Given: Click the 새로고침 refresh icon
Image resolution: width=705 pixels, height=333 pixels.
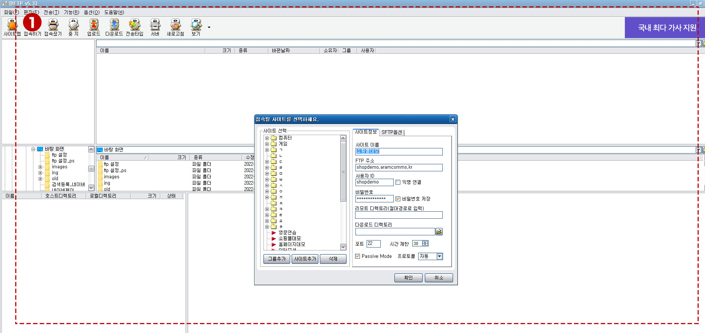Looking at the screenshot, I should click(x=175, y=28).
